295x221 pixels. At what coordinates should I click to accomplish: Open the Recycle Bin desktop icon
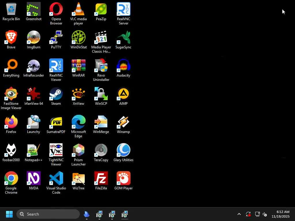click(x=11, y=12)
